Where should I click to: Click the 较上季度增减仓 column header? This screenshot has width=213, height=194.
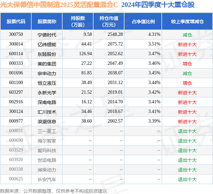(x=187, y=21)
